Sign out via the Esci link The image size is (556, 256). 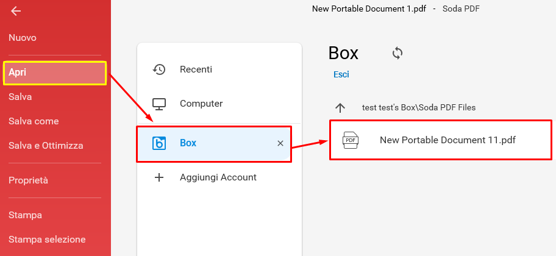pyautogui.click(x=341, y=74)
